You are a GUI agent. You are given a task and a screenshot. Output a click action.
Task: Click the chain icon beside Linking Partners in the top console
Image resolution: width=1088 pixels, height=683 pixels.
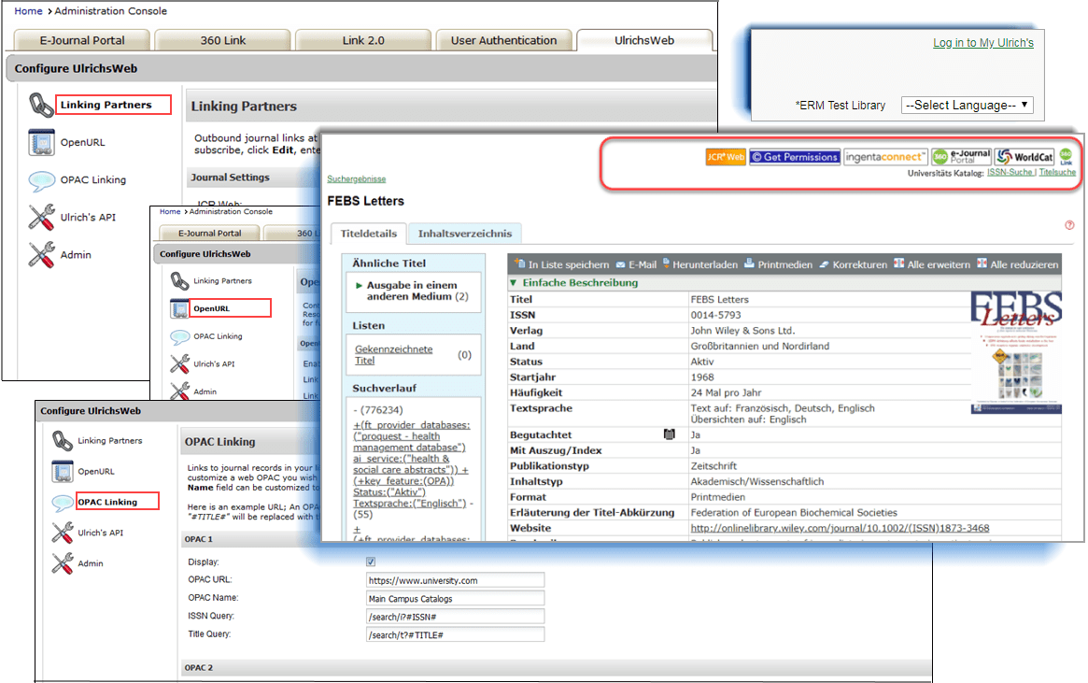pyautogui.click(x=41, y=106)
